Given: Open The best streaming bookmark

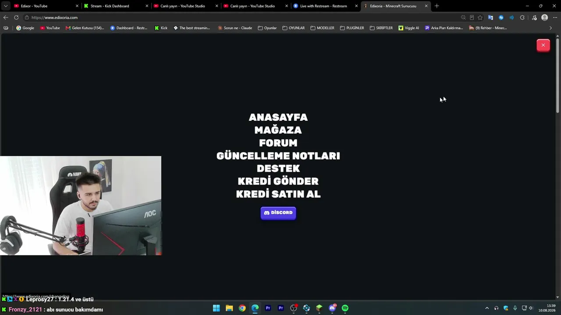Looking at the screenshot, I should 192,28.
